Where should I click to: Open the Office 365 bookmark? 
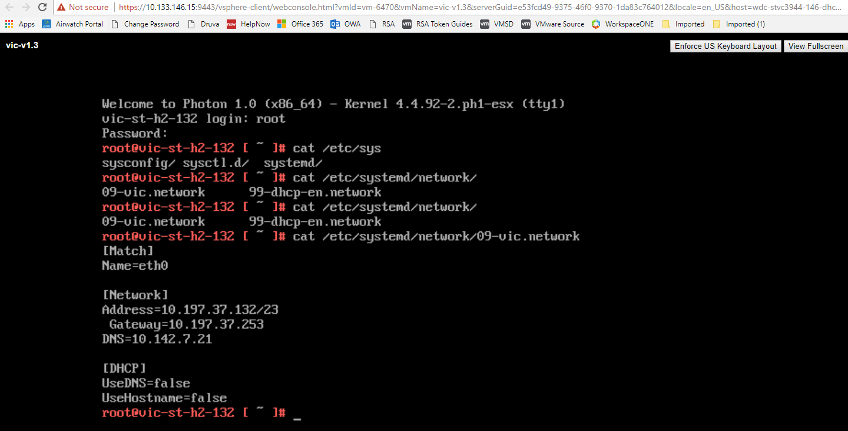(299, 24)
